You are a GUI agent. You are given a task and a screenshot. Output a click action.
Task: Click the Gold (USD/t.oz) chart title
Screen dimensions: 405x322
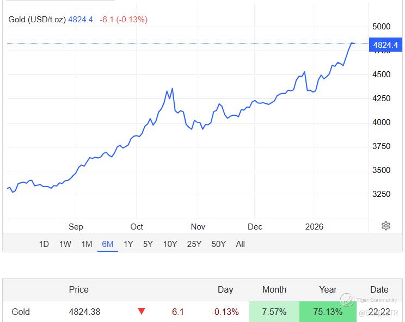click(37, 20)
